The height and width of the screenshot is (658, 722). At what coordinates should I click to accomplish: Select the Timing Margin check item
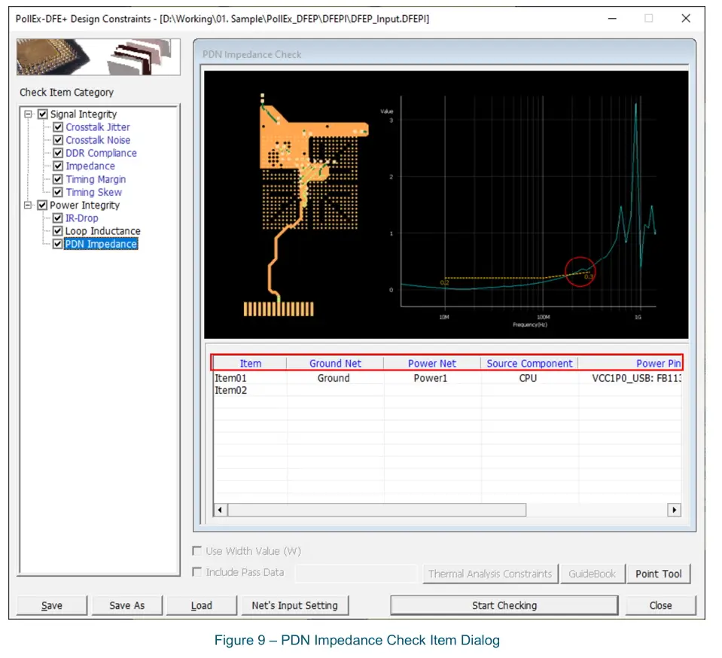pos(96,179)
